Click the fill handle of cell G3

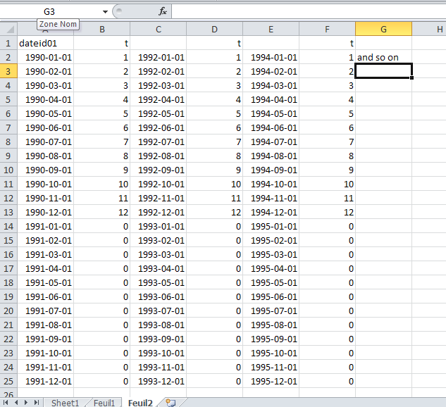click(x=411, y=77)
